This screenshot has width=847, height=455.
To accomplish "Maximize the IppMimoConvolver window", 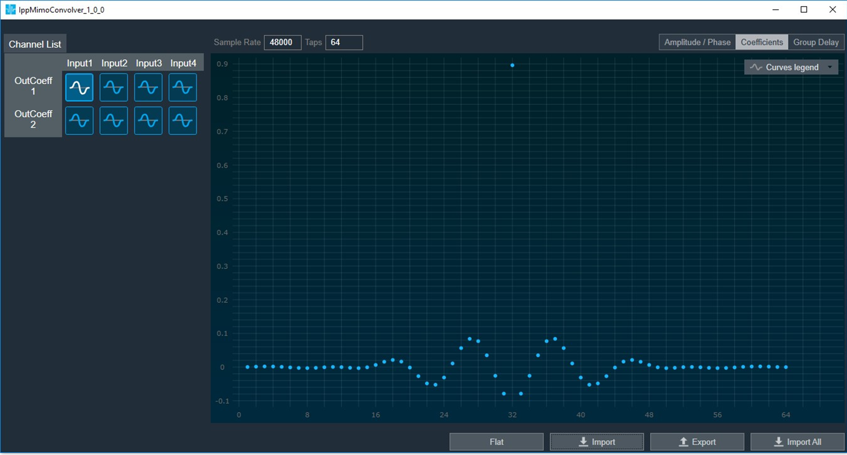I will pos(804,10).
